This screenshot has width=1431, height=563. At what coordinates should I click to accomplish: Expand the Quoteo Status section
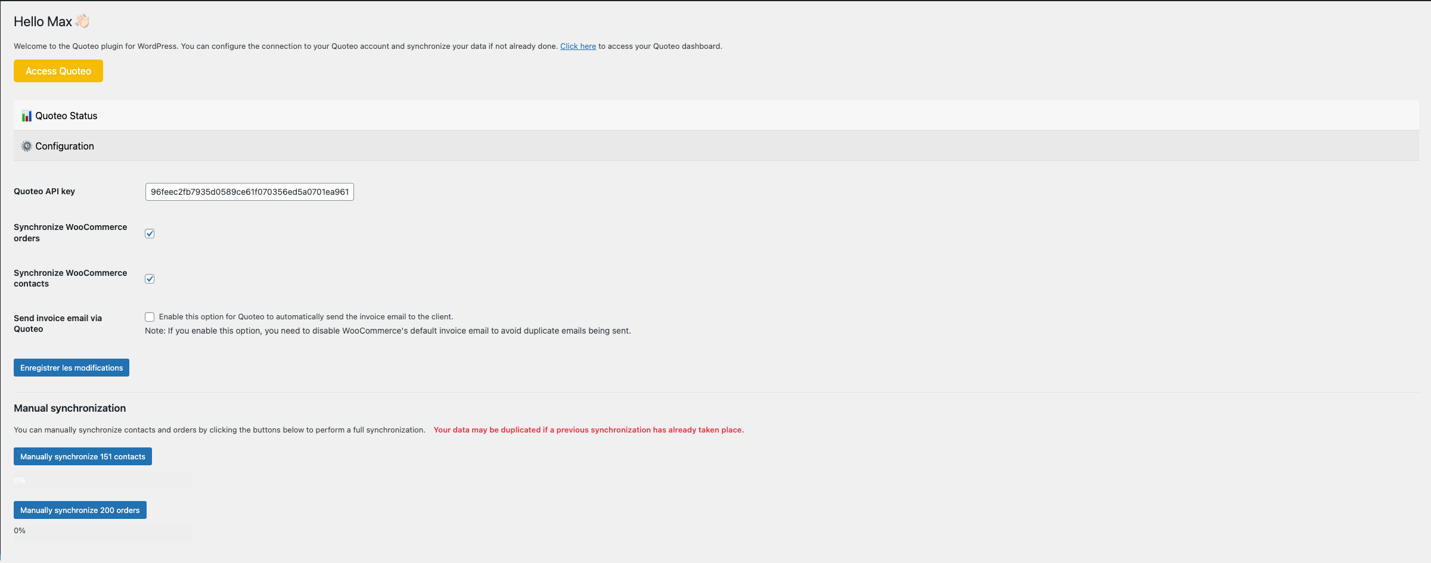(x=66, y=116)
